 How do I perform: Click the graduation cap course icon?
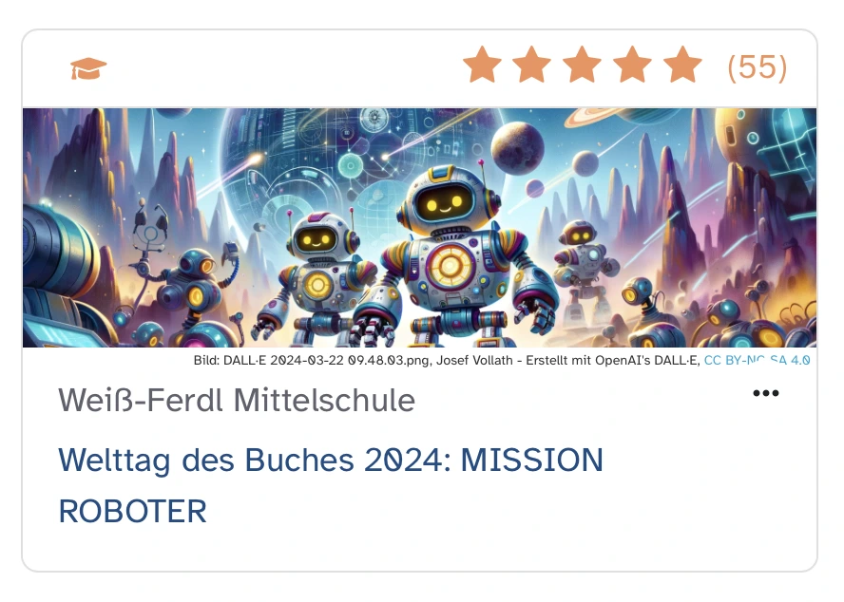coord(88,69)
